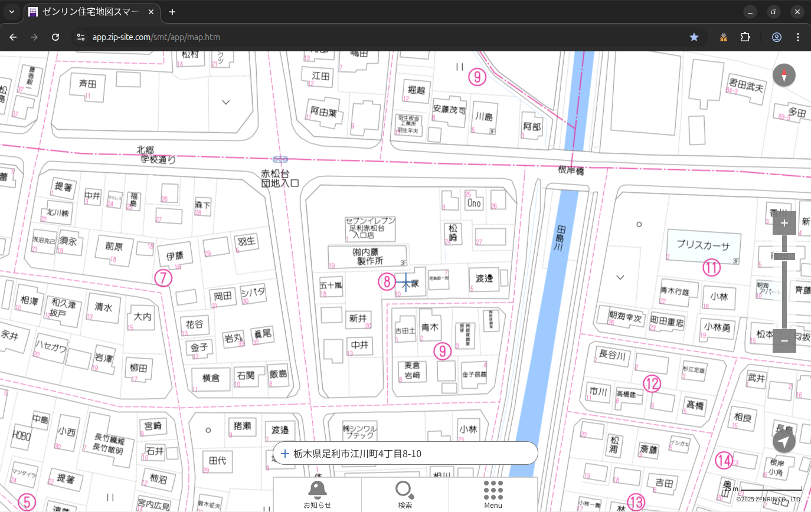Open the browser extensions puzzle icon
This screenshot has width=811, height=512.
pos(745,37)
